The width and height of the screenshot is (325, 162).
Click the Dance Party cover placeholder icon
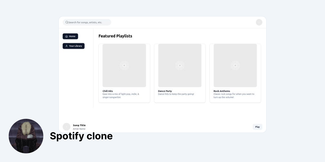180,65
